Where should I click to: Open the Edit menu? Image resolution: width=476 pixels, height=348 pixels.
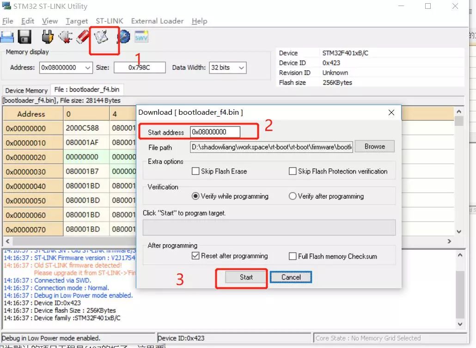coord(28,21)
